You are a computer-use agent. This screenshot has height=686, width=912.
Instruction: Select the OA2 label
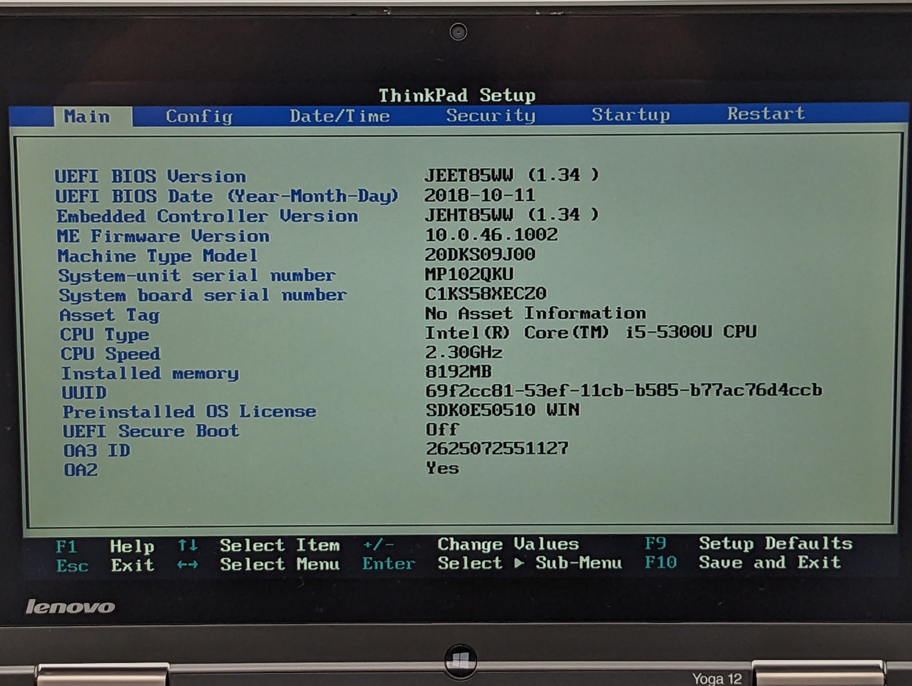pyautogui.click(x=80, y=470)
